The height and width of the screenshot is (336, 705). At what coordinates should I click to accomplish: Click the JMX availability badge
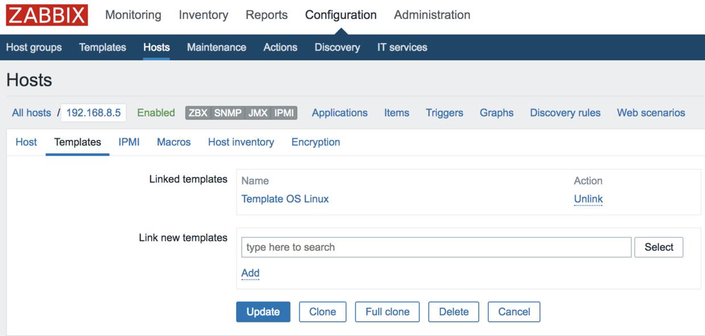pos(258,113)
